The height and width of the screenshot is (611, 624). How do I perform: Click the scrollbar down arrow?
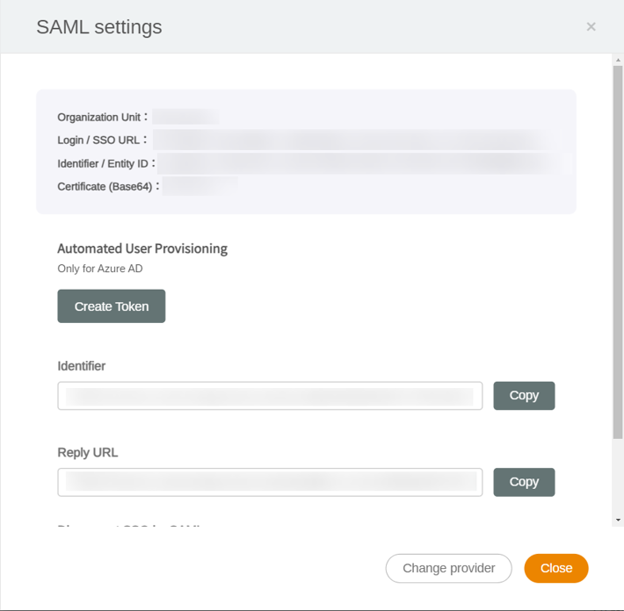tap(618, 520)
